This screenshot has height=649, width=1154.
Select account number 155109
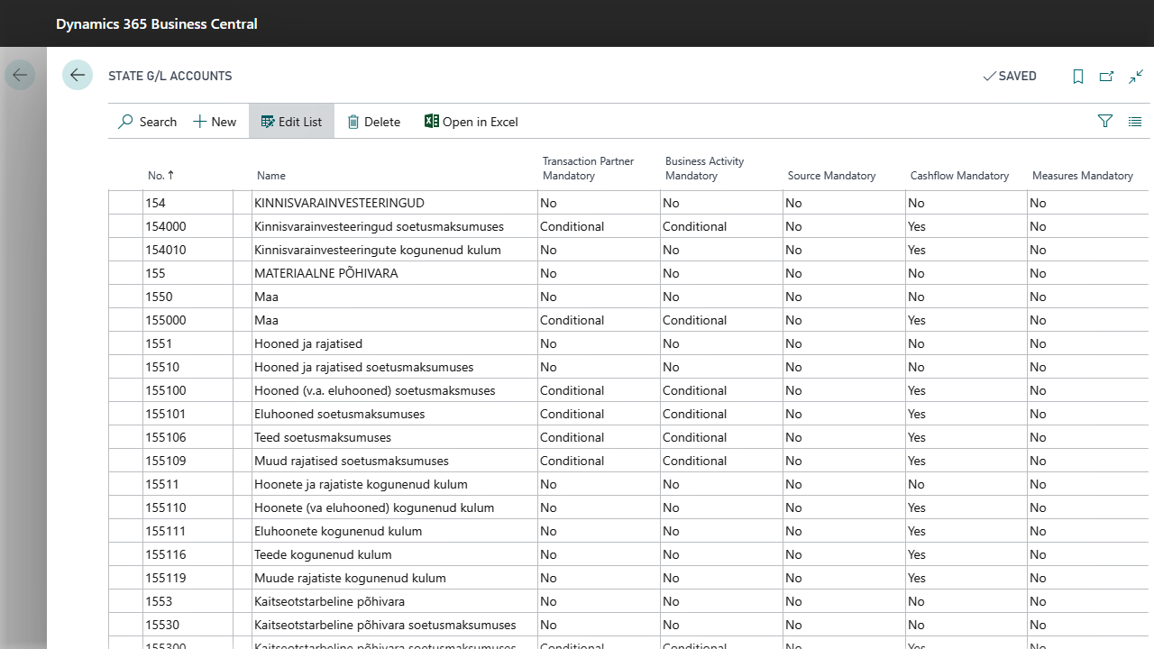click(x=188, y=461)
